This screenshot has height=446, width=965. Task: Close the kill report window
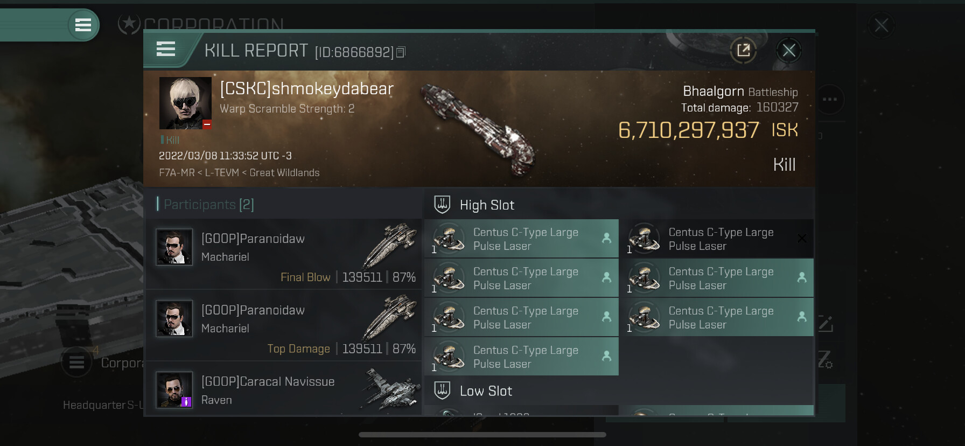[789, 51]
